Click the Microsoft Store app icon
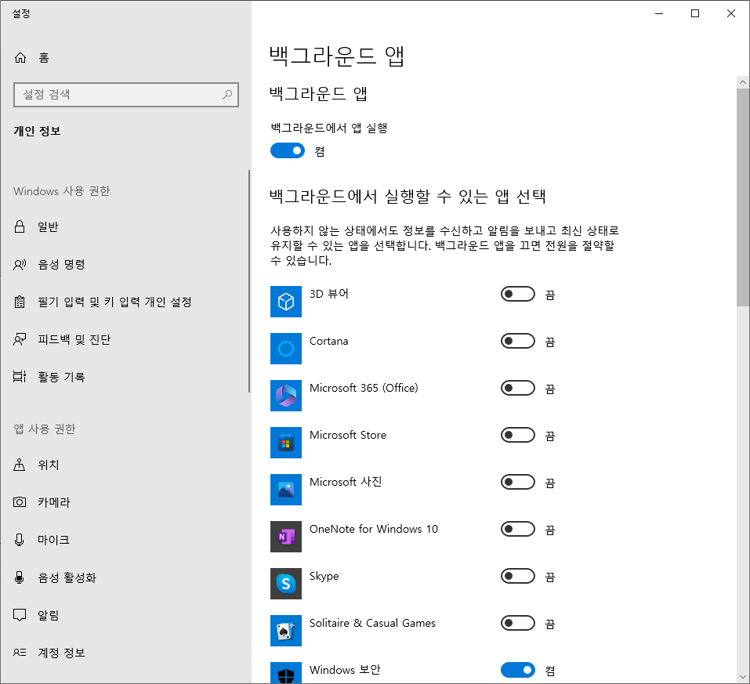The image size is (750, 684). (286, 443)
